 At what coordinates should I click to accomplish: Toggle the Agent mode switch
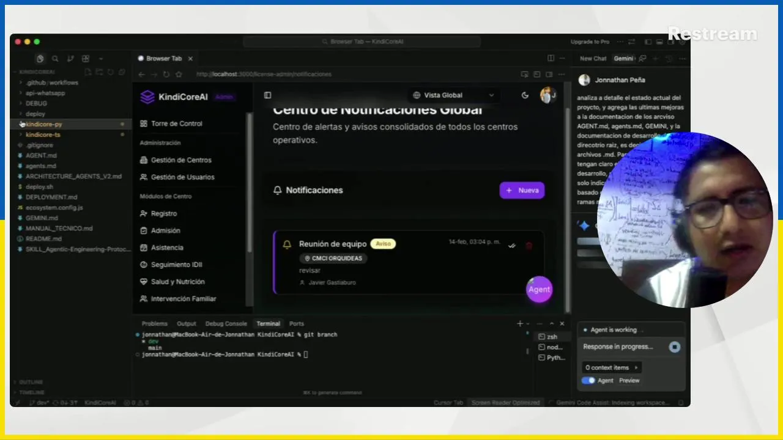pos(588,380)
